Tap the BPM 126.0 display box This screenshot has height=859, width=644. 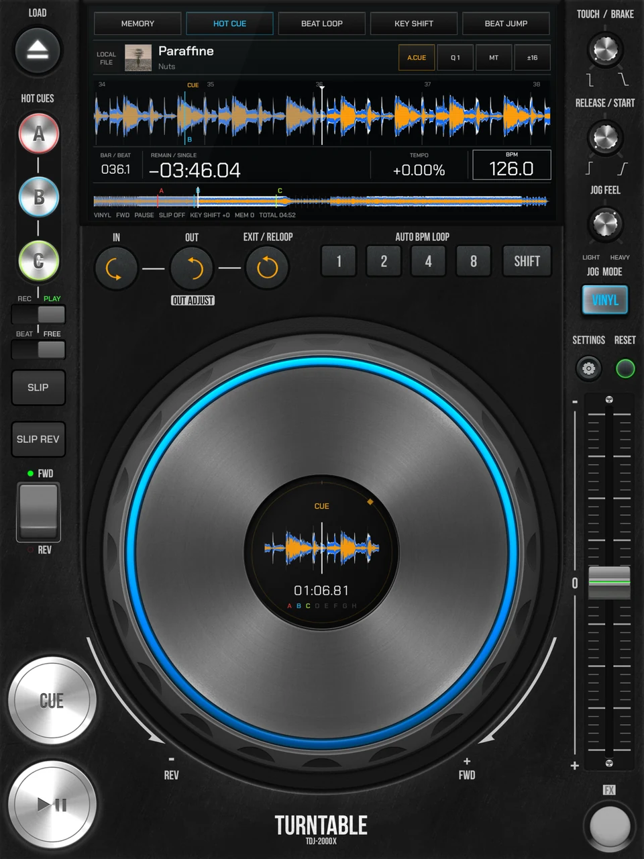[512, 164]
